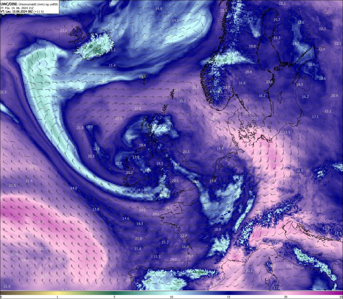Click the map value '15.5'
This screenshot has width=343, height=299.
click(157, 257)
